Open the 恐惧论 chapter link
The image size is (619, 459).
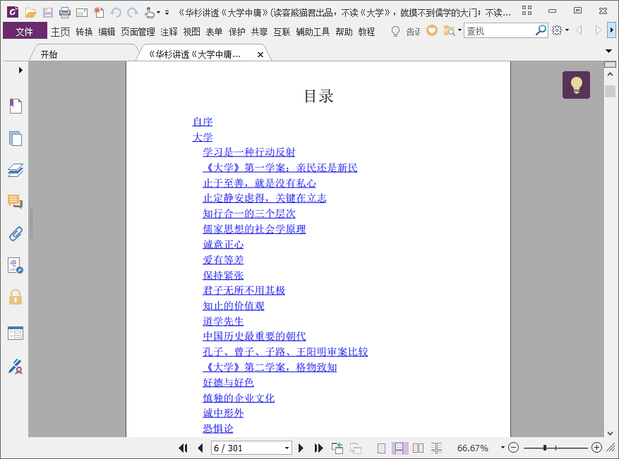click(x=218, y=429)
